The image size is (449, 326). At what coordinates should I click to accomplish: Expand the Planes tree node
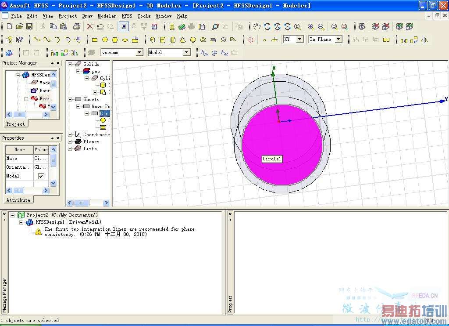click(x=70, y=141)
